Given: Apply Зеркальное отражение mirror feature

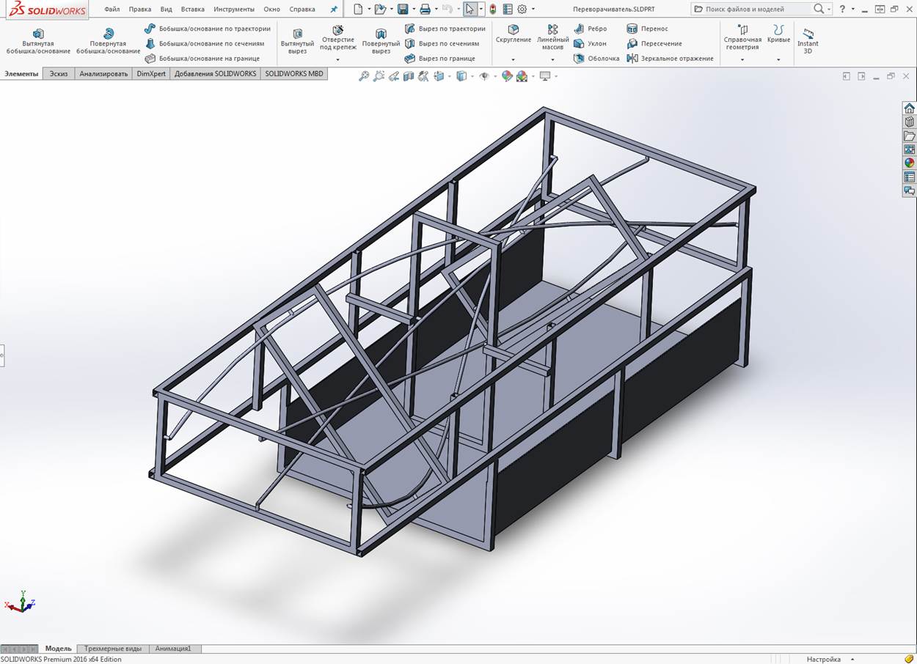Looking at the screenshot, I should coord(671,58).
